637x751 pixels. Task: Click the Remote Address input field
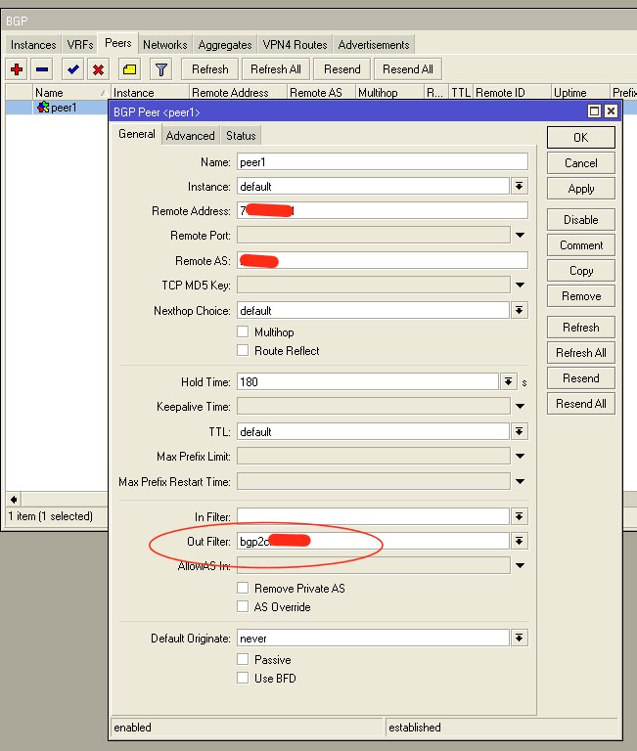[x=383, y=210]
